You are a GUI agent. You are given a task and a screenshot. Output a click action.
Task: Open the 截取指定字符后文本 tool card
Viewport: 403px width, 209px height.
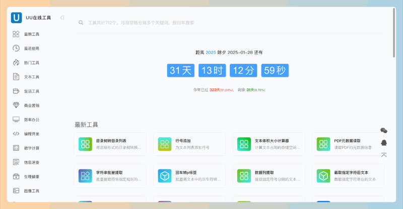click(348, 176)
